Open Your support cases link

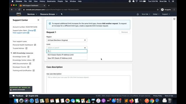[20, 41]
